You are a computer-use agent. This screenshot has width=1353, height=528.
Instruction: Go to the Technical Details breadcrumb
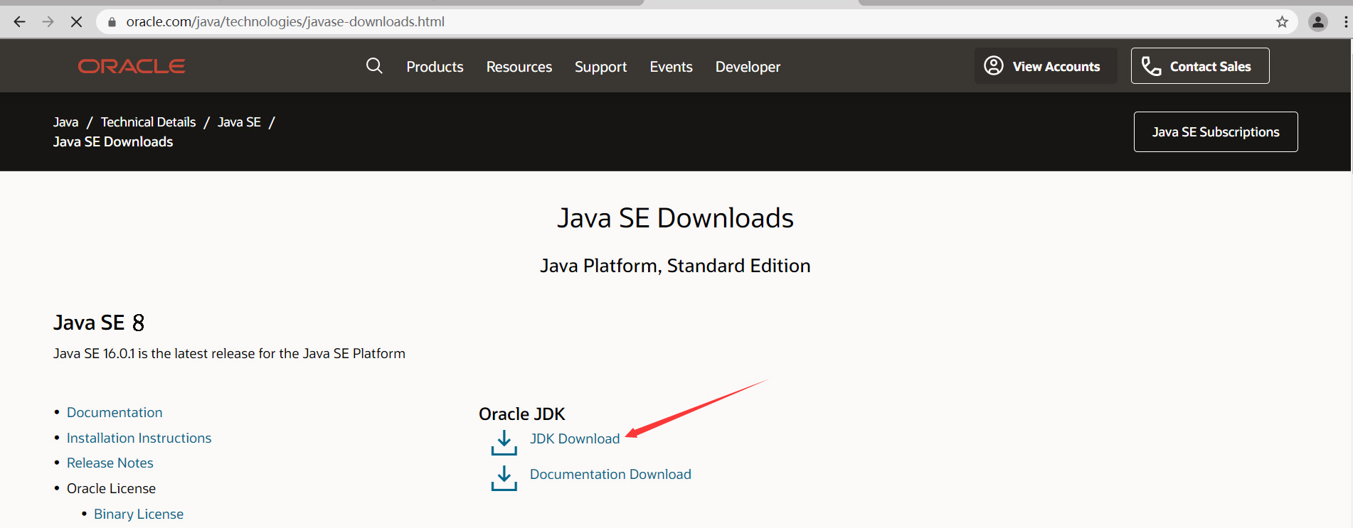(148, 122)
